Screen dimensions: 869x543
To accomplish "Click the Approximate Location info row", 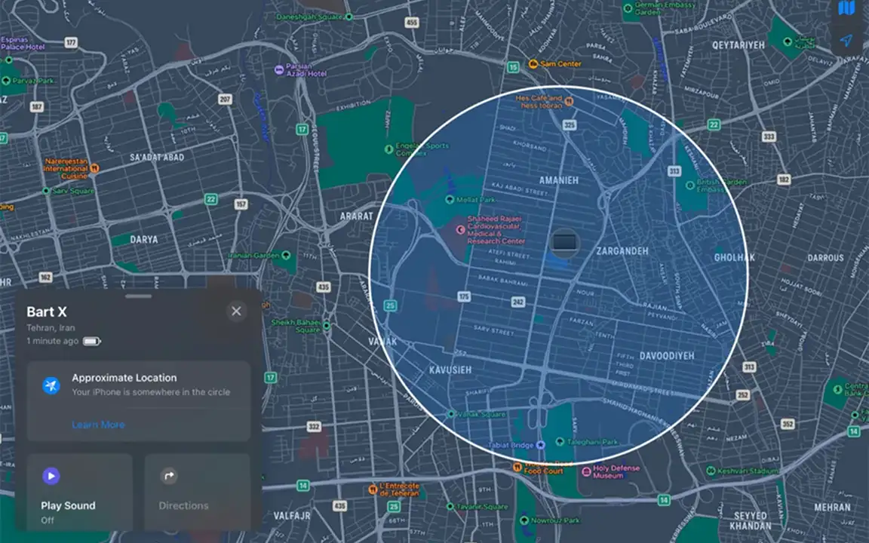I will pos(138,385).
